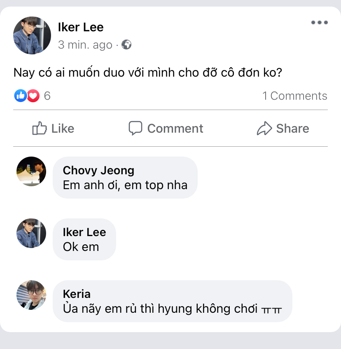Click the thumbs-up icon on the Like button
The width and height of the screenshot is (341, 349).
click(x=40, y=129)
